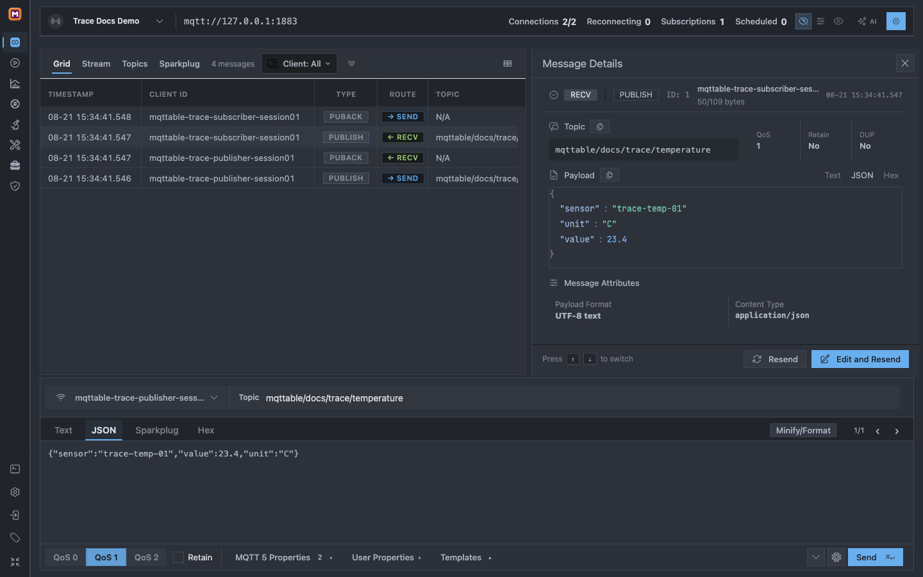Expand User Properties section
Viewport: 923px width, 577px height.
(387, 557)
